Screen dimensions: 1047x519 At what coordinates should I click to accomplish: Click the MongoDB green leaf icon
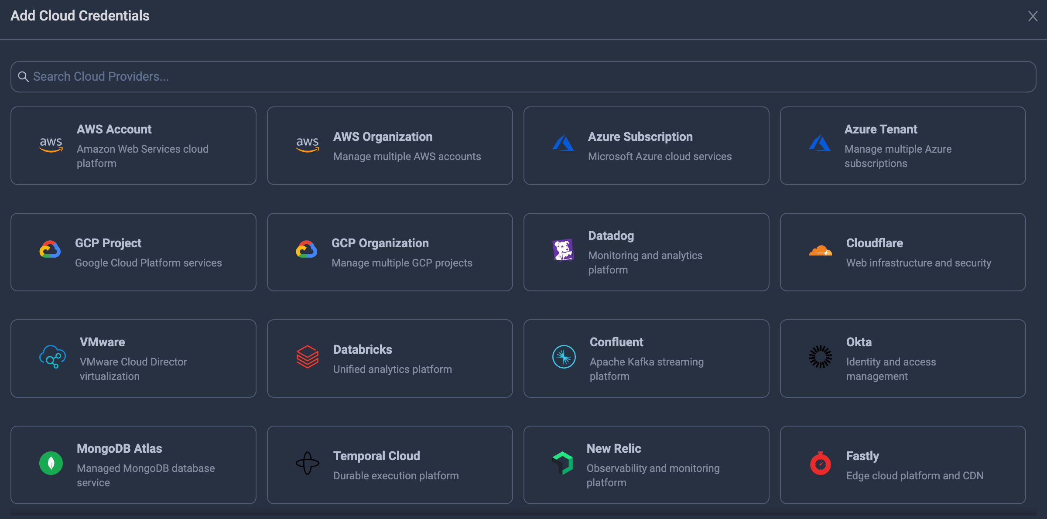(x=51, y=463)
